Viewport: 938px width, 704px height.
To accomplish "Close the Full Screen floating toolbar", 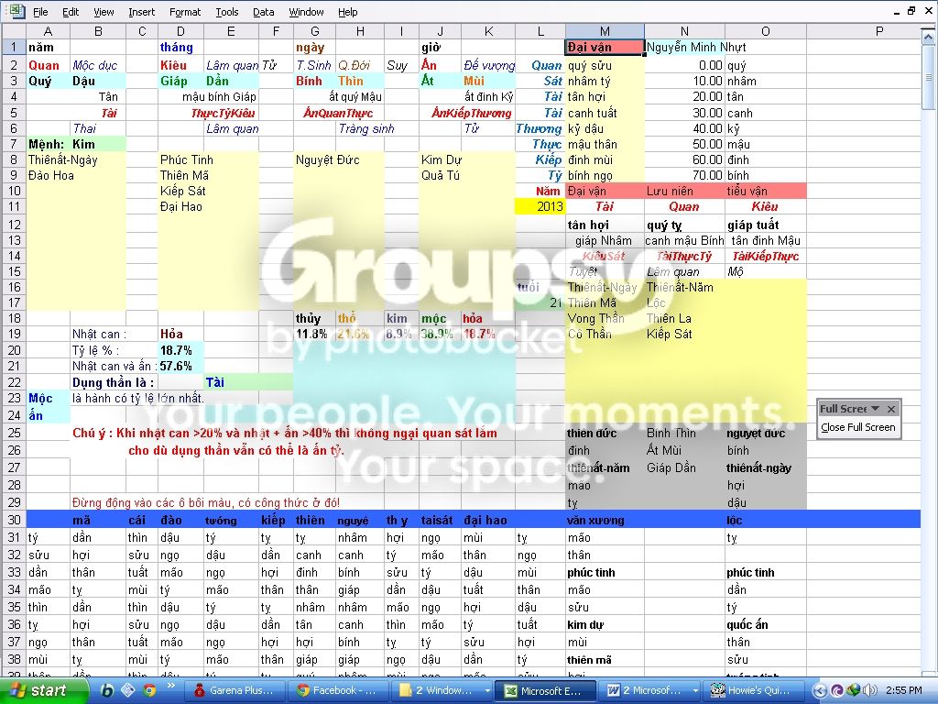I will pyautogui.click(x=891, y=408).
